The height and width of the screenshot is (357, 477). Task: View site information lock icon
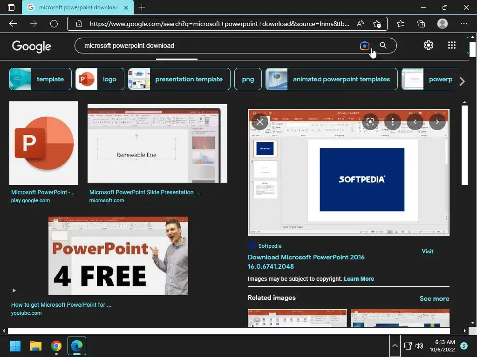pyautogui.click(x=79, y=24)
